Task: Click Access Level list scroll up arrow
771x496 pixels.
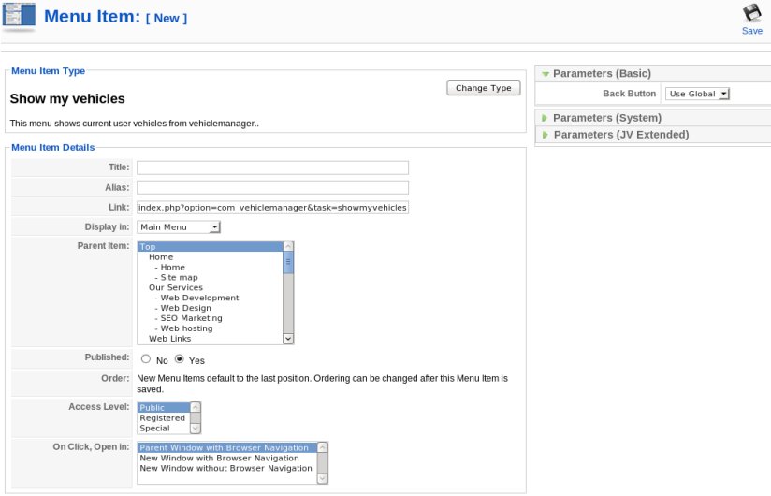Action: [x=196, y=407]
